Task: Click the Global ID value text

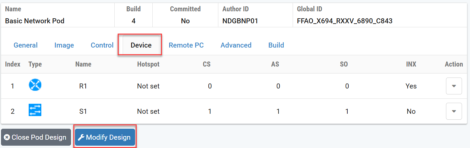Action: 345,21
